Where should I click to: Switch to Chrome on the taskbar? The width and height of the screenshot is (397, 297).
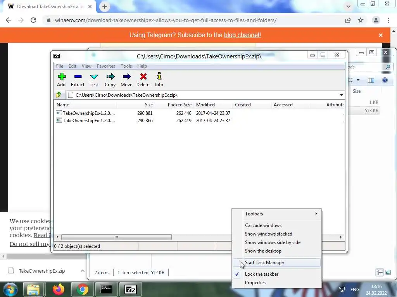[82, 289]
